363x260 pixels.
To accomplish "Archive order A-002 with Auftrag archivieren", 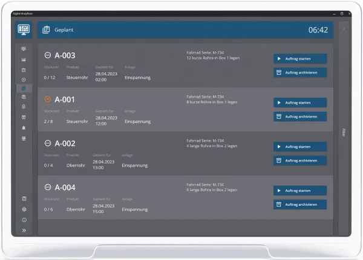I will coord(300,160).
